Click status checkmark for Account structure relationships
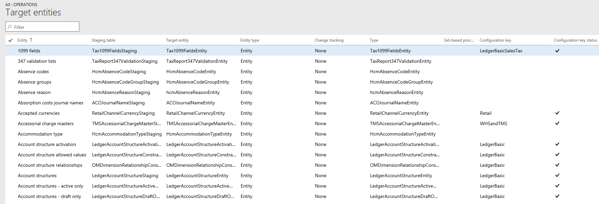Screen dimensions: 599x204 (x=557, y=165)
